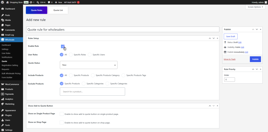The image size is (268, 132).
Task: Select Specific Products under Include Products
Action: pos(71,75)
